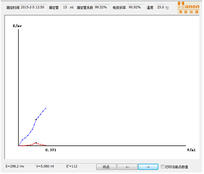Select the burette volume field showing 15
The height and width of the screenshot is (174, 204).
(x=65, y=7)
